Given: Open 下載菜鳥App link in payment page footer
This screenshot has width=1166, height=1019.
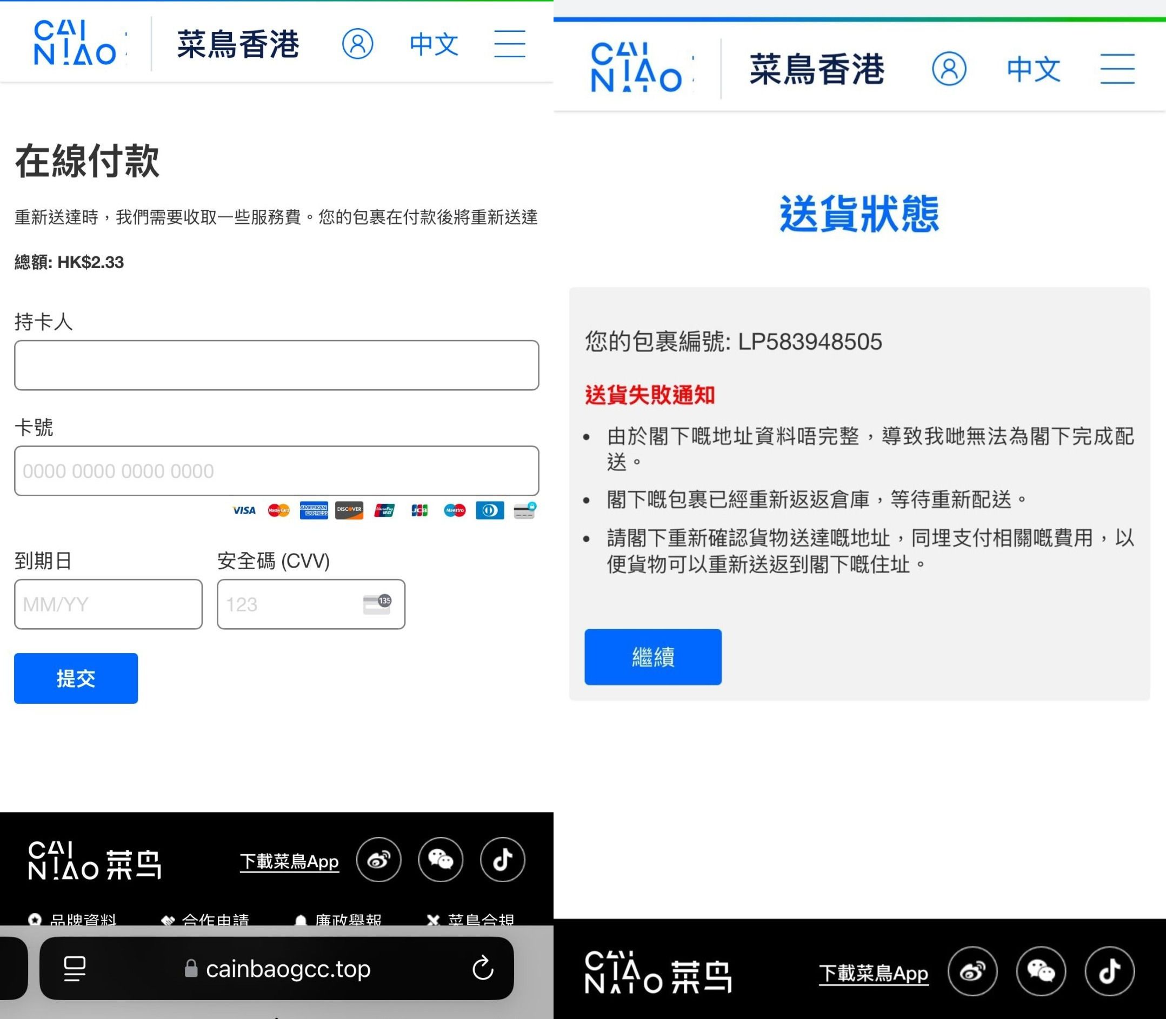Looking at the screenshot, I should [289, 861].
